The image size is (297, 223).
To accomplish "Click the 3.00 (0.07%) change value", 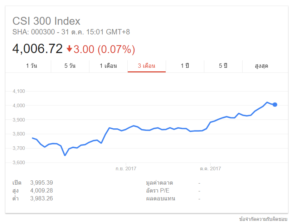I will coord(104,49).
